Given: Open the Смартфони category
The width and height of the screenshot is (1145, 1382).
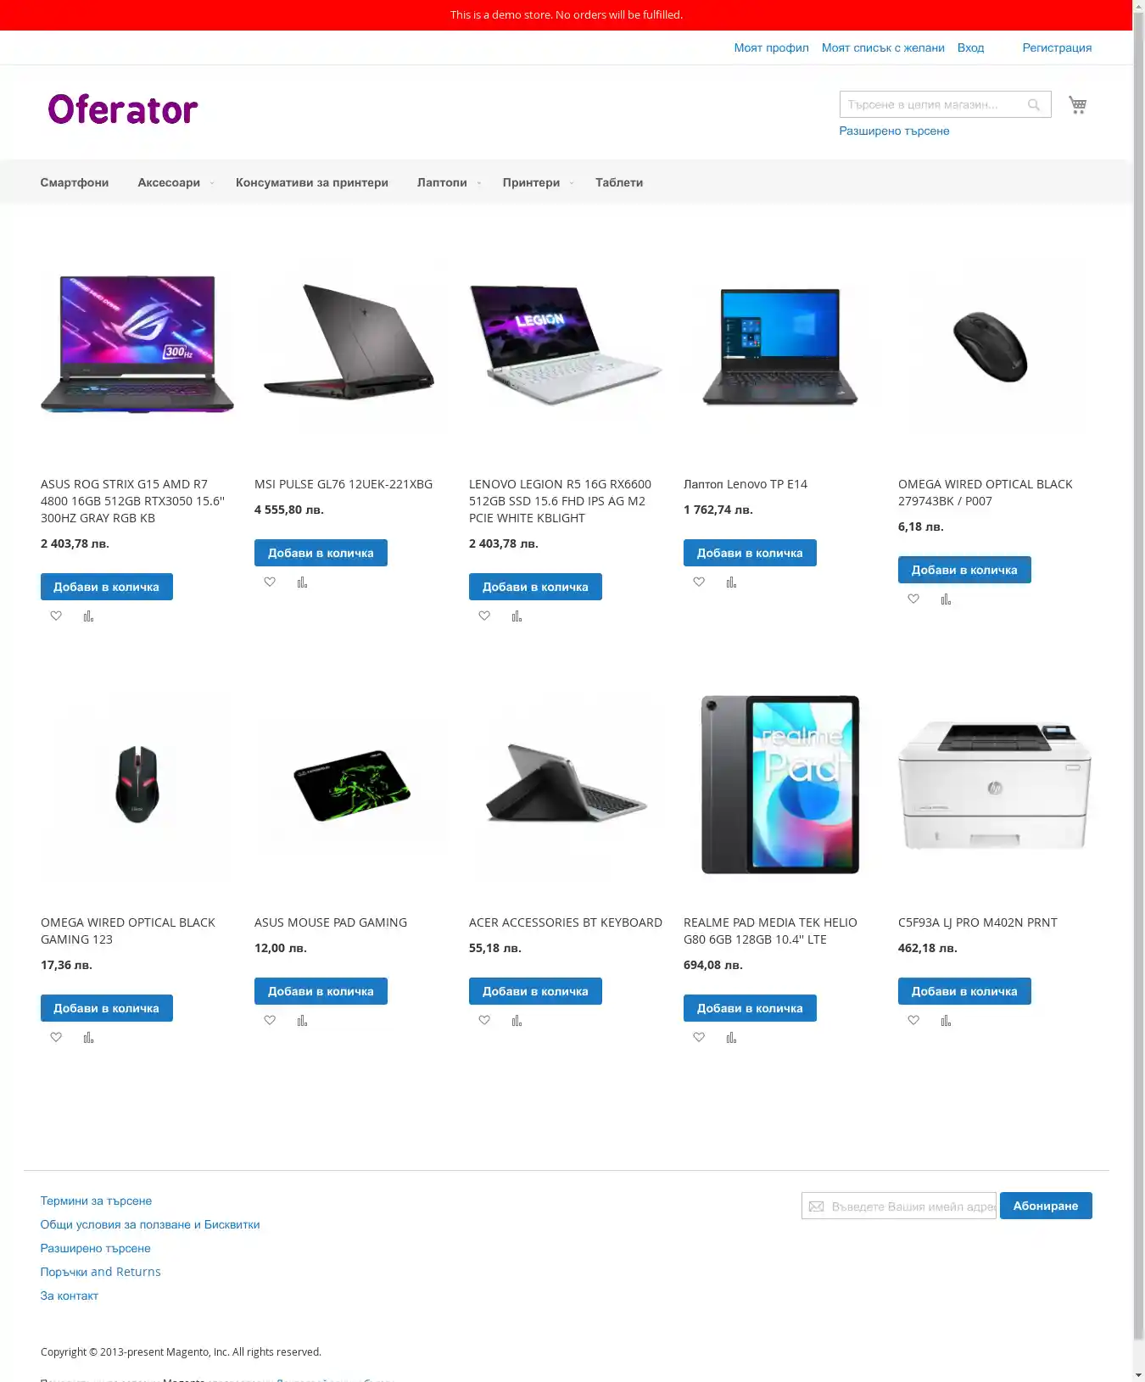Looking at the screenshot, I should click(x=75, y=182).
